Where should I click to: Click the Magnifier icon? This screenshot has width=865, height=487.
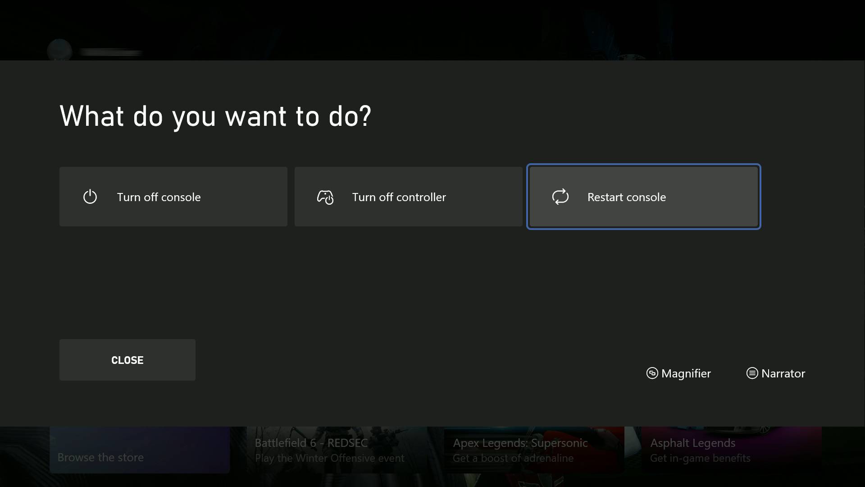[x=653, y=373]
